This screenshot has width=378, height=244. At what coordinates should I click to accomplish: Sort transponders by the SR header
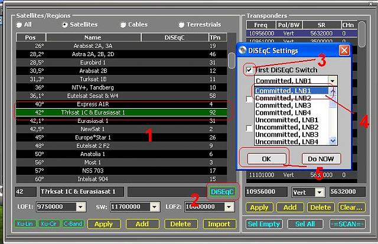[x=321, y=25]
